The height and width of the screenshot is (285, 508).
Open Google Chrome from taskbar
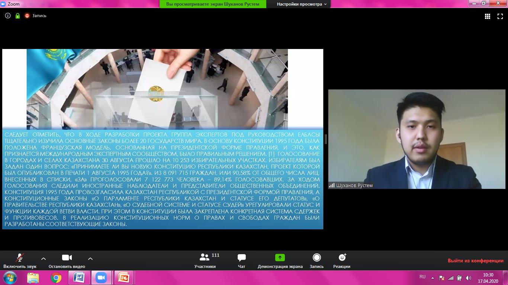tap(56, 278)
